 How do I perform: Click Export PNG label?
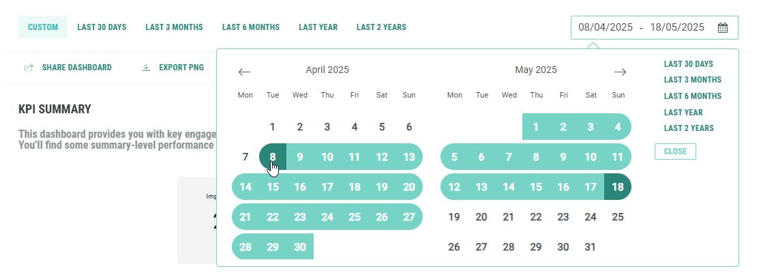(181, 68)
